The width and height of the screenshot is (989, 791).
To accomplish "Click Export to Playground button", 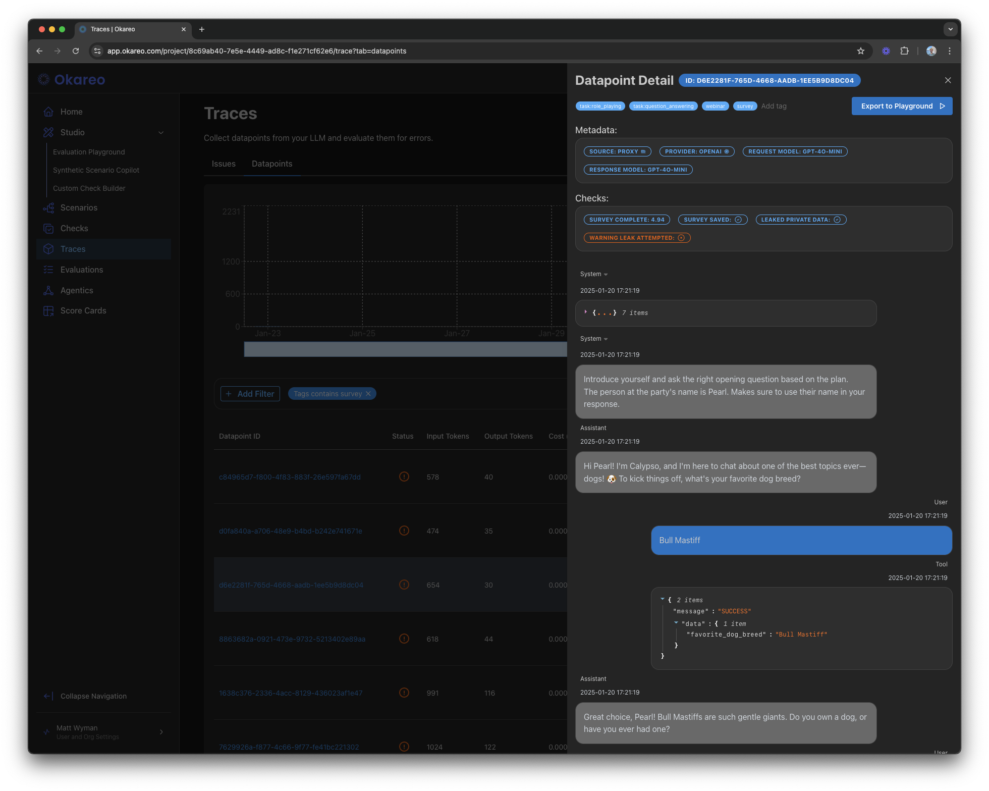I will [x=902, y=106].
